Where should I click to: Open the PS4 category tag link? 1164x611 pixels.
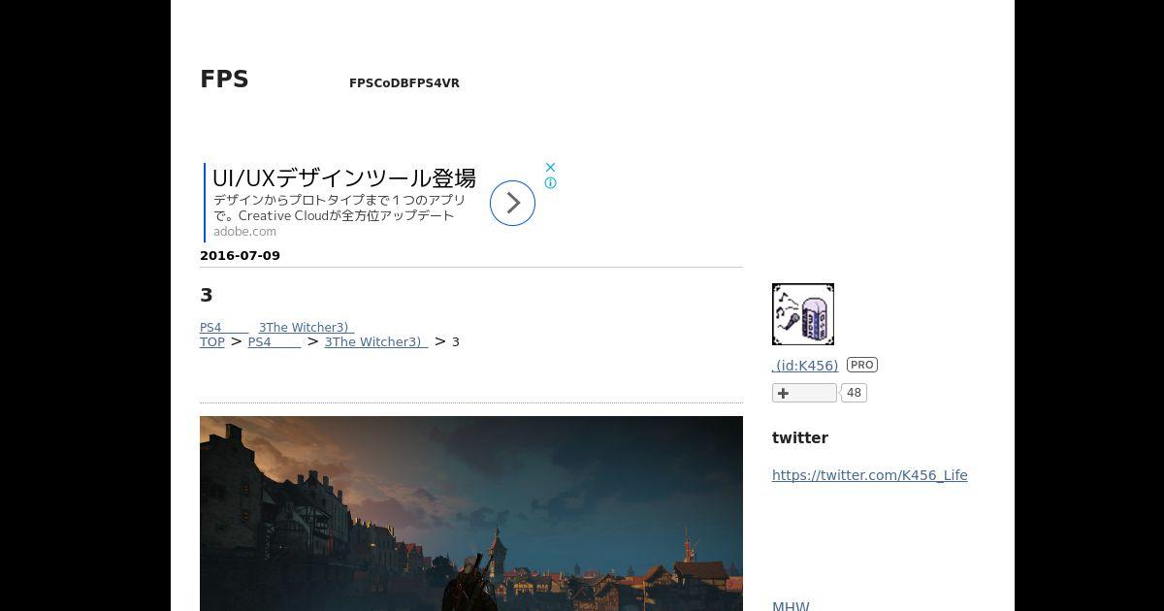tap(224, 328)
